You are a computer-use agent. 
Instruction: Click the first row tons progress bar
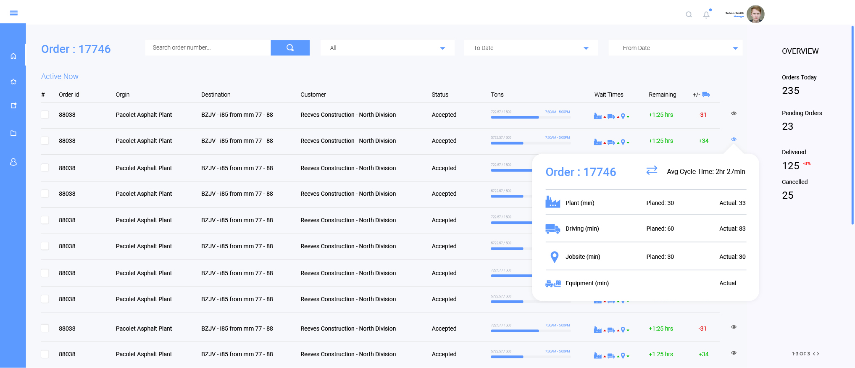pos(530,117)
